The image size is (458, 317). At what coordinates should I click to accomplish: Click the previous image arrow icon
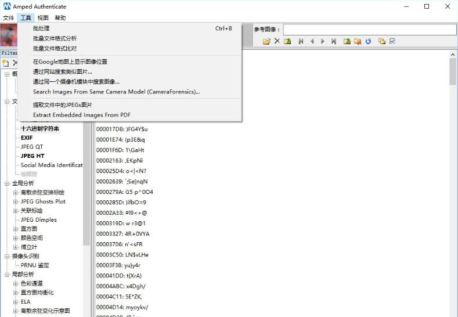(x=312, y=41)
